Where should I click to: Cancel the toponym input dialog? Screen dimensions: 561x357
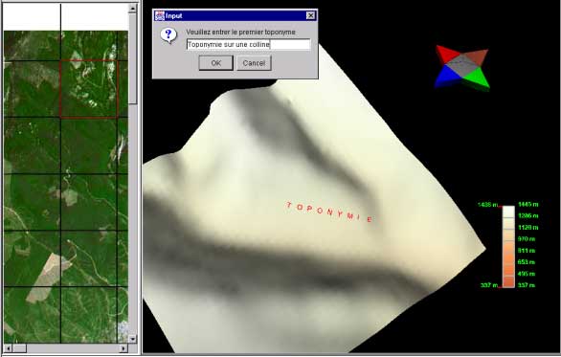click(254, 63)
